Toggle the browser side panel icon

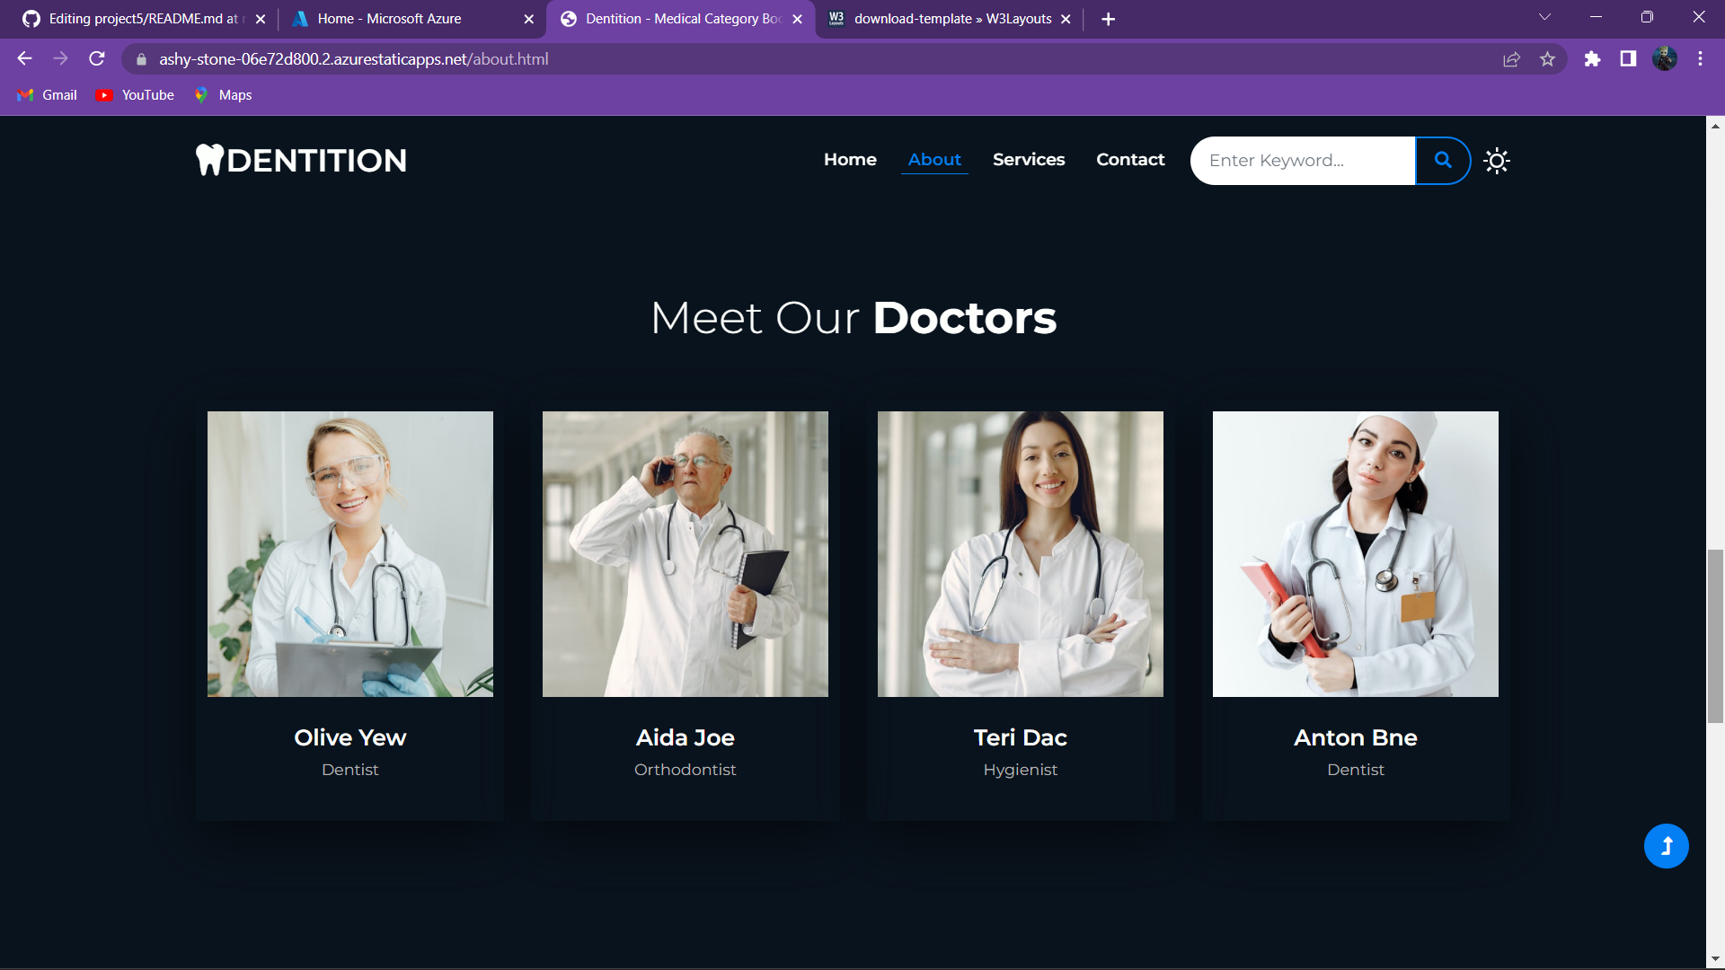click(1628, 59)
